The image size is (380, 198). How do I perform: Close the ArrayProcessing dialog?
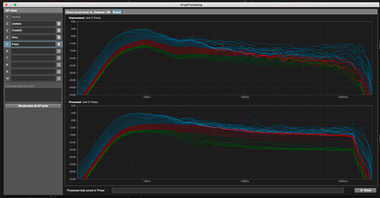[x=365, y=190]
